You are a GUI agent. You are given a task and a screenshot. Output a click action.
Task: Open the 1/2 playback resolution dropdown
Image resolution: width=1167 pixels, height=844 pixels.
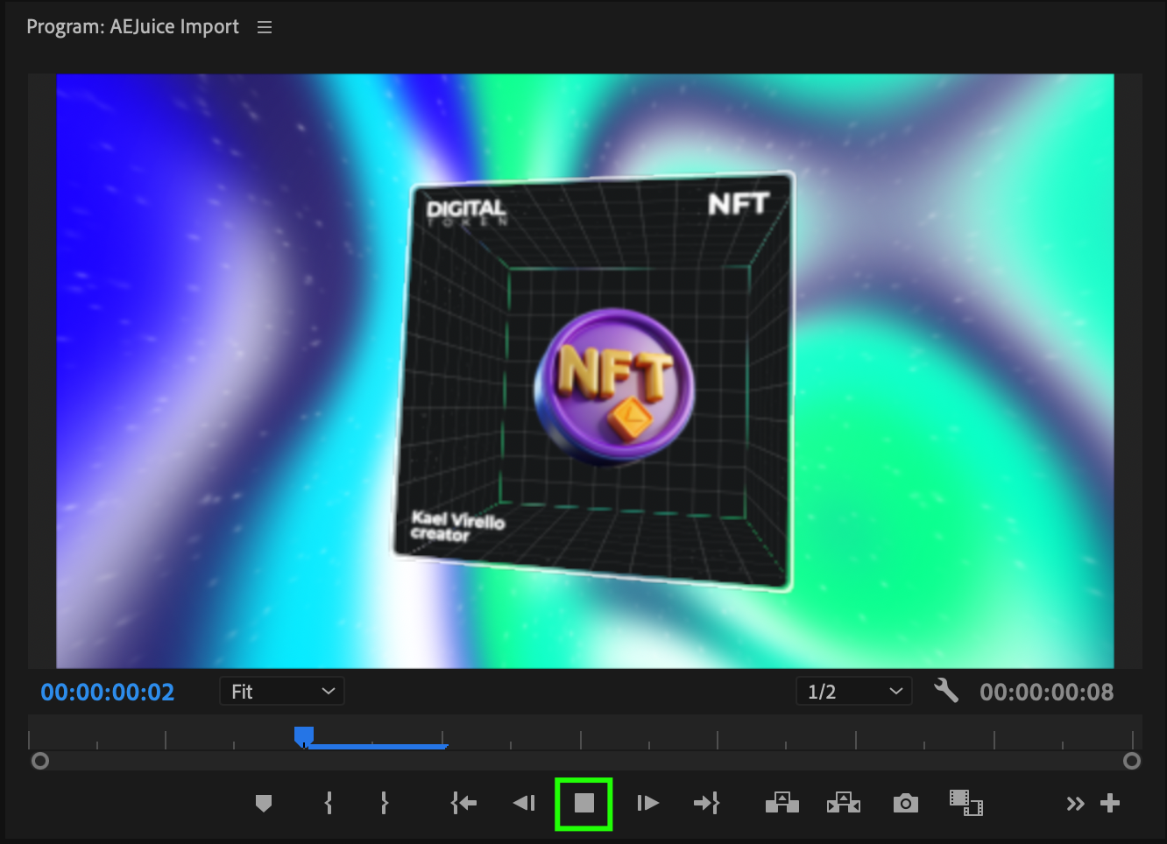pyautogui.click(x=853, y=692)
